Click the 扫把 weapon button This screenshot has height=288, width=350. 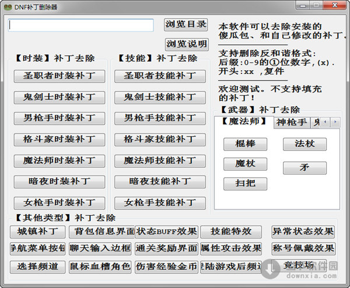pyautogui.click(x=245, y=184)
